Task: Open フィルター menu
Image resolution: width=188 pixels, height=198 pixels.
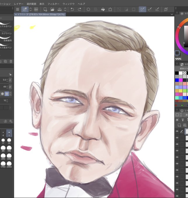Action: (x=53, y=4)
